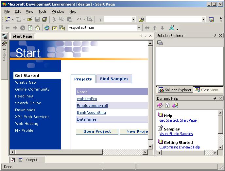225x171 pixels.
Task: Click the web Forward arrow icon
Action: click(15, 28)
